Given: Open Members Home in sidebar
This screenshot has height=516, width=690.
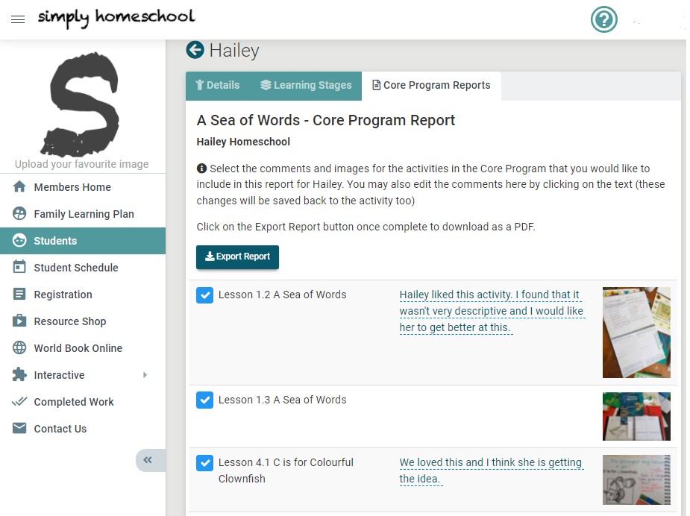Looking at the screenshot, I should click(x=83, y=187).
